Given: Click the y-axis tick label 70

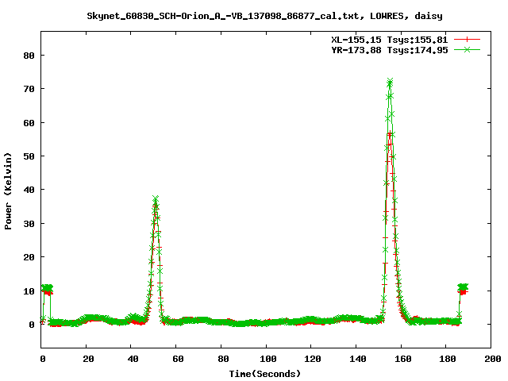Looking at the screenshot, I should pyautogui.click(x=29, y=89).
